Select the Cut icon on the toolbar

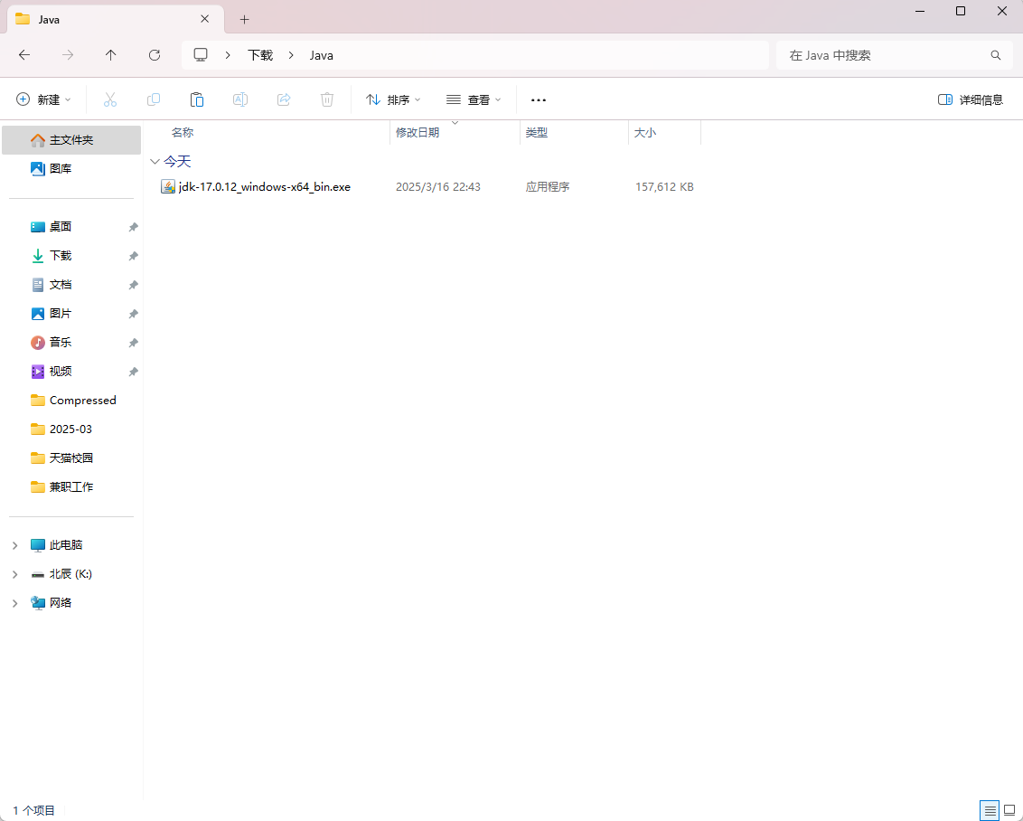tap(110, 99)
